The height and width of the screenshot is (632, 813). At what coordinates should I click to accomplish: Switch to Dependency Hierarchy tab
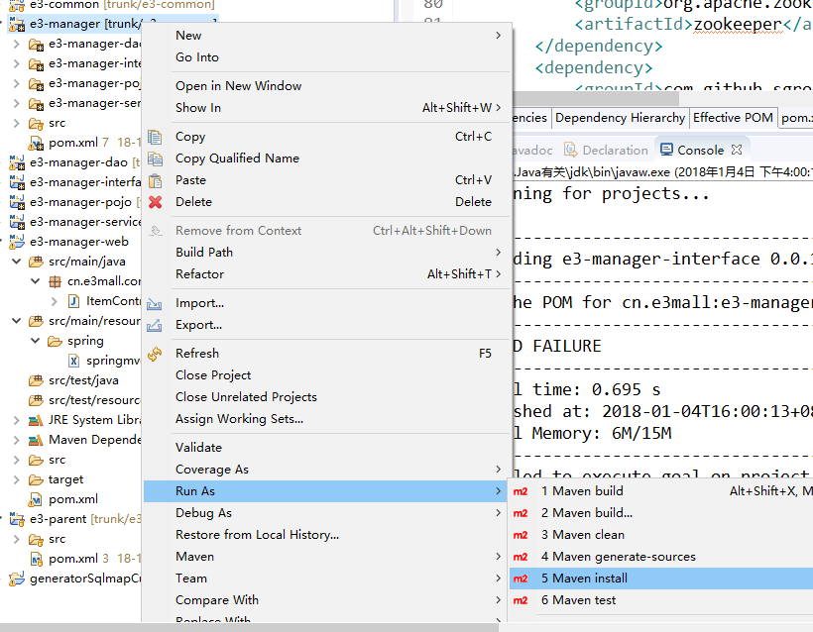tap(620, 118)
